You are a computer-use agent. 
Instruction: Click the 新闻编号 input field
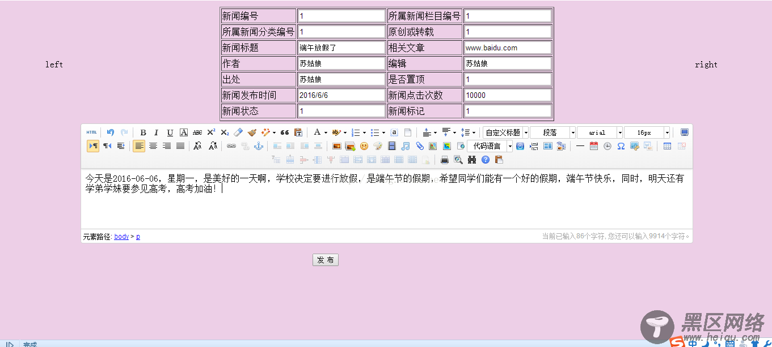[341, 16]
